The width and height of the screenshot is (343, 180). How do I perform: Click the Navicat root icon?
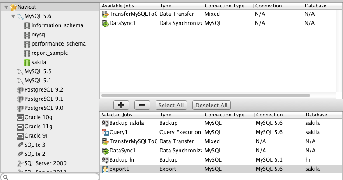pos(13,7)
